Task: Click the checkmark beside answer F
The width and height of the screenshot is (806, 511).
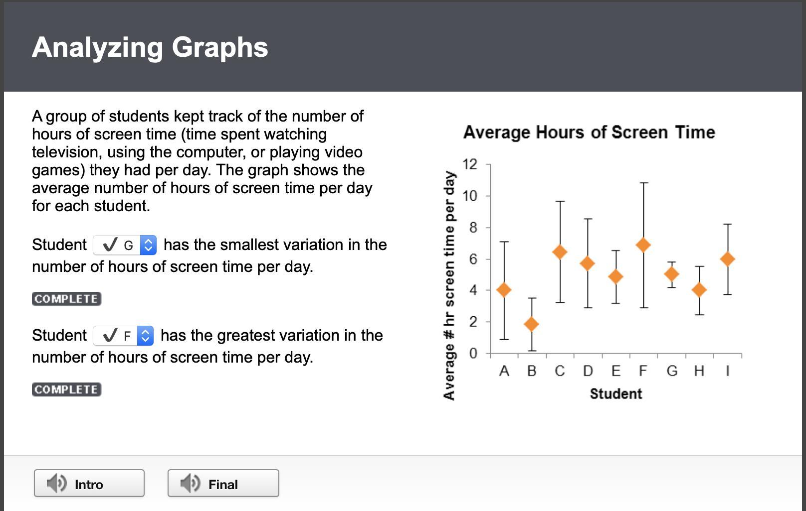Action: pyautogui.click(x=110, y=335)
